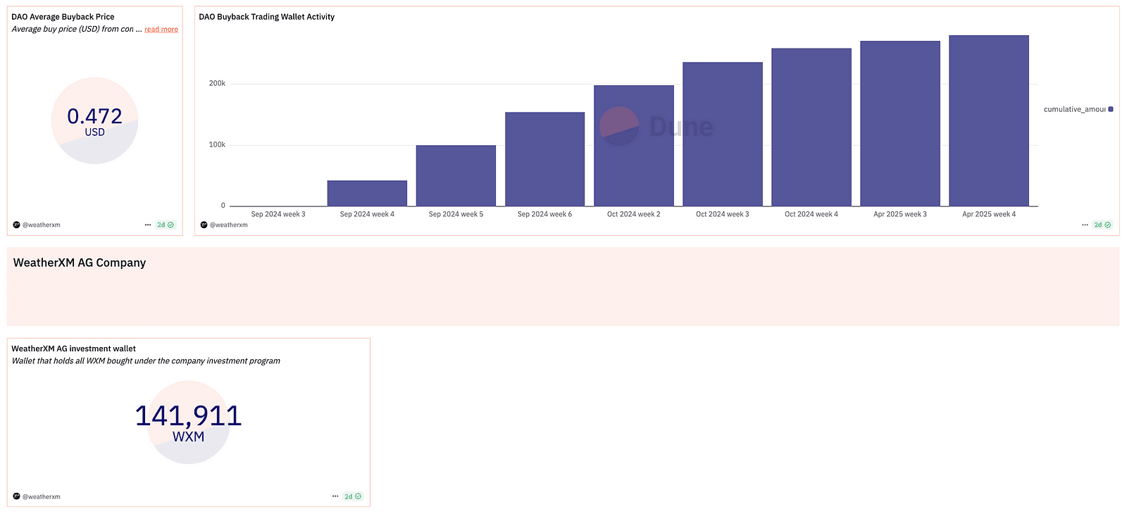Click the weatherxm avatar under the Wallet Activity chart
This screenshot has height=514, width=1127.
tap(204, 225)
